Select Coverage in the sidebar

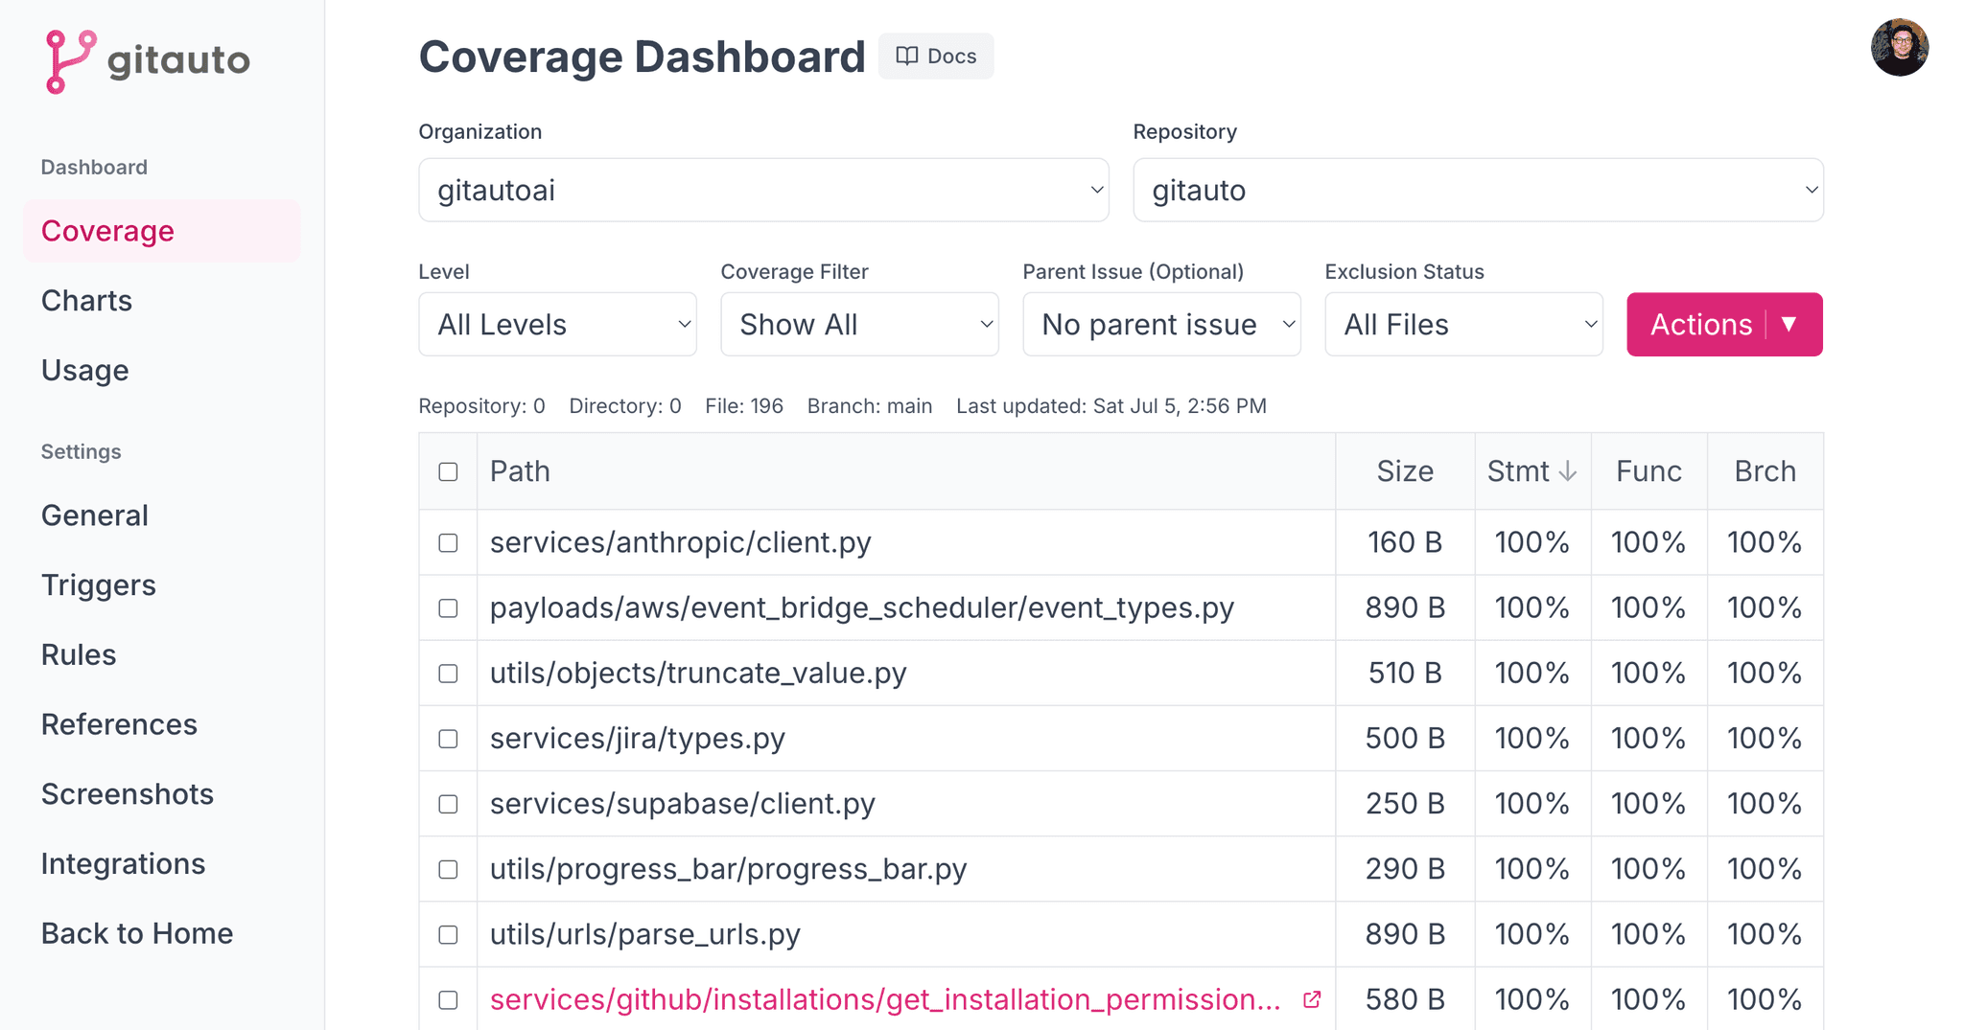coord(161,231)
